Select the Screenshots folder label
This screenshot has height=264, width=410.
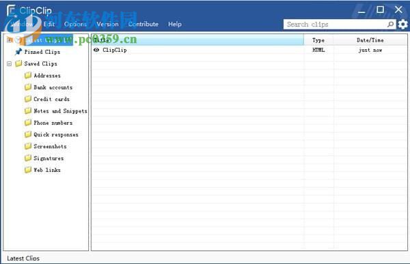tap(50, 146)
